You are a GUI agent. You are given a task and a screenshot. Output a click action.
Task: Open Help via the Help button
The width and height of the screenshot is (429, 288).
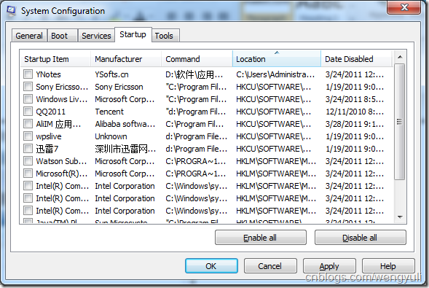point(388,266)
